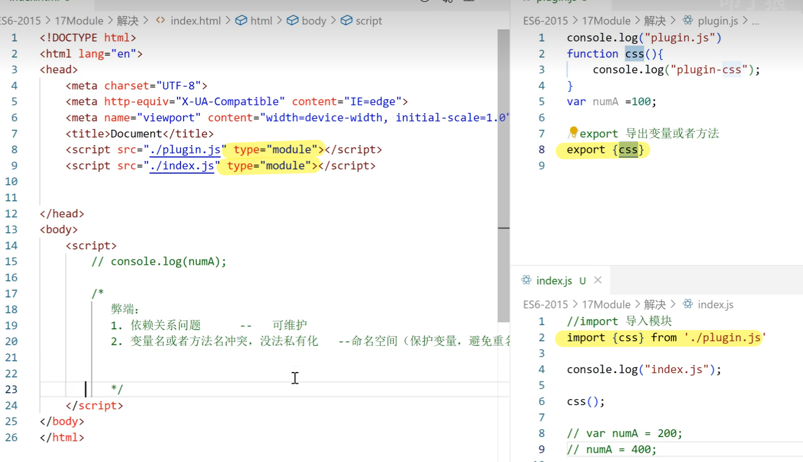Click console.log("plugin.js") in plugin.js

[x=644, y=37]
